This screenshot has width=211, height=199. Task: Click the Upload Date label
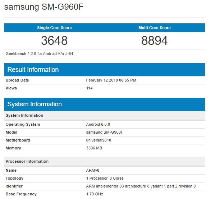coord(17,80)
